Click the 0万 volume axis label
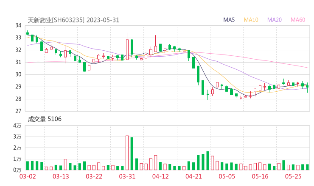The height and width of the screenshot is (186, 314). pyautogui.click(x=17, y=170)
